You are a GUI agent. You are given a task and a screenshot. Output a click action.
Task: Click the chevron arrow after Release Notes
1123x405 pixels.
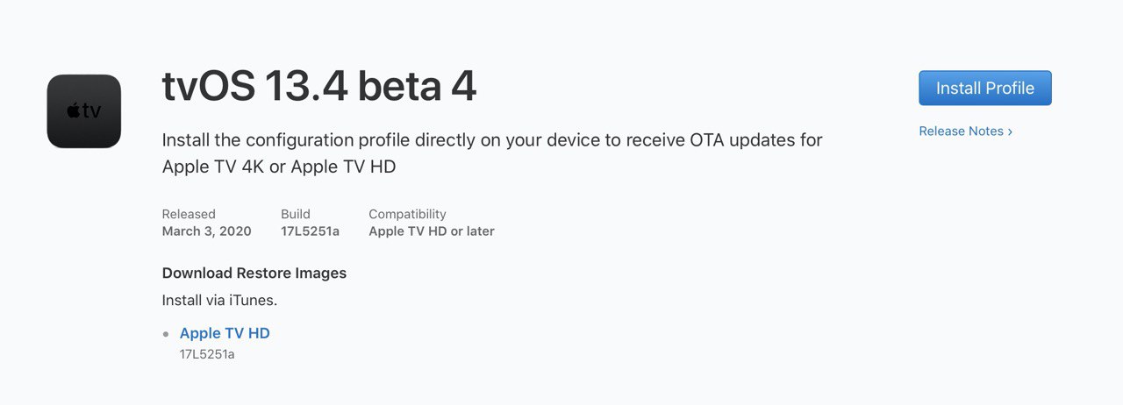[1010, 131]
